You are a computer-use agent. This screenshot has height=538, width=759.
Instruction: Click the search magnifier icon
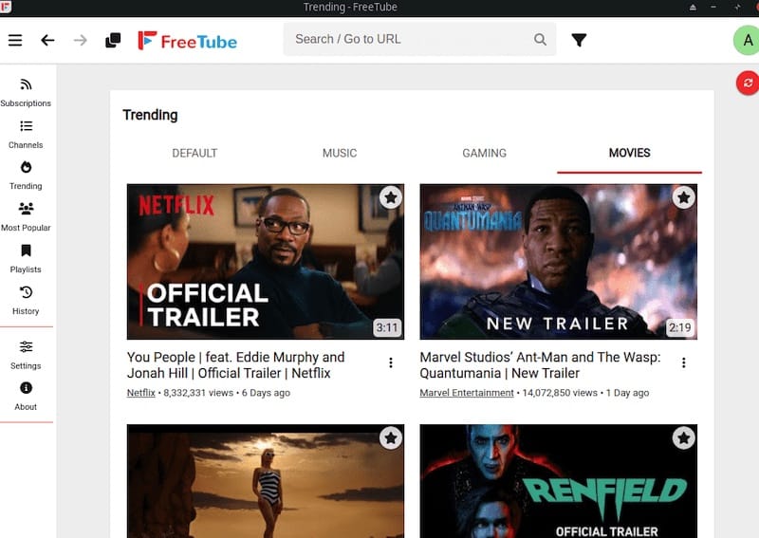(x=540, y=39)
